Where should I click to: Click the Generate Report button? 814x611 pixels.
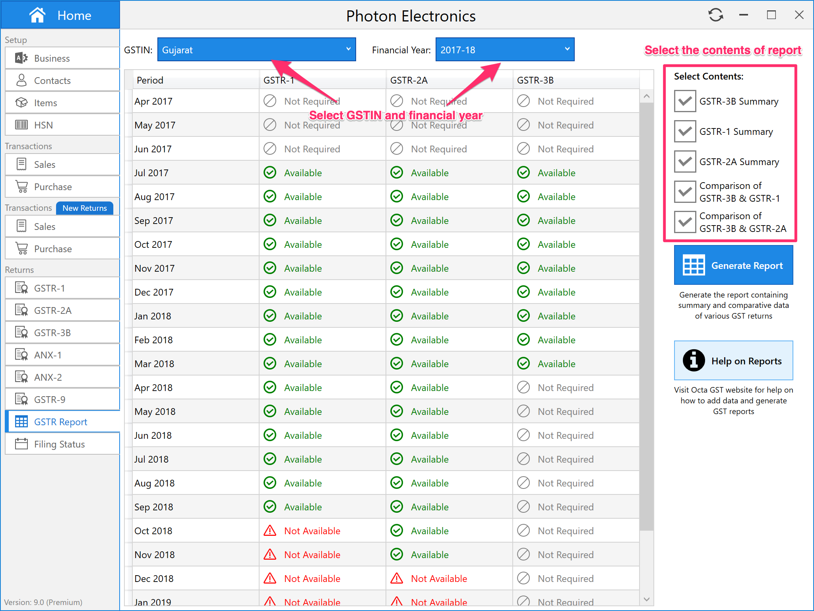[x=733, y=265]
